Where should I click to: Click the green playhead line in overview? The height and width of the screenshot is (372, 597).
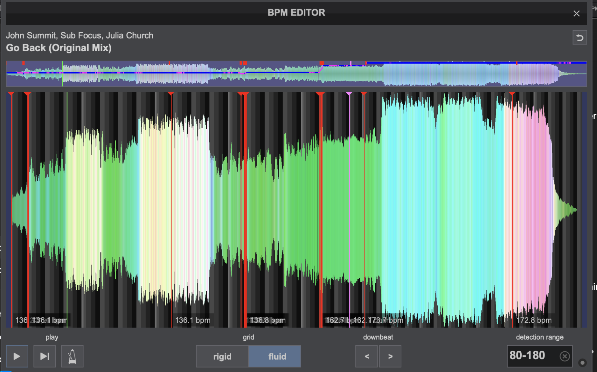[x=62, y=74]
